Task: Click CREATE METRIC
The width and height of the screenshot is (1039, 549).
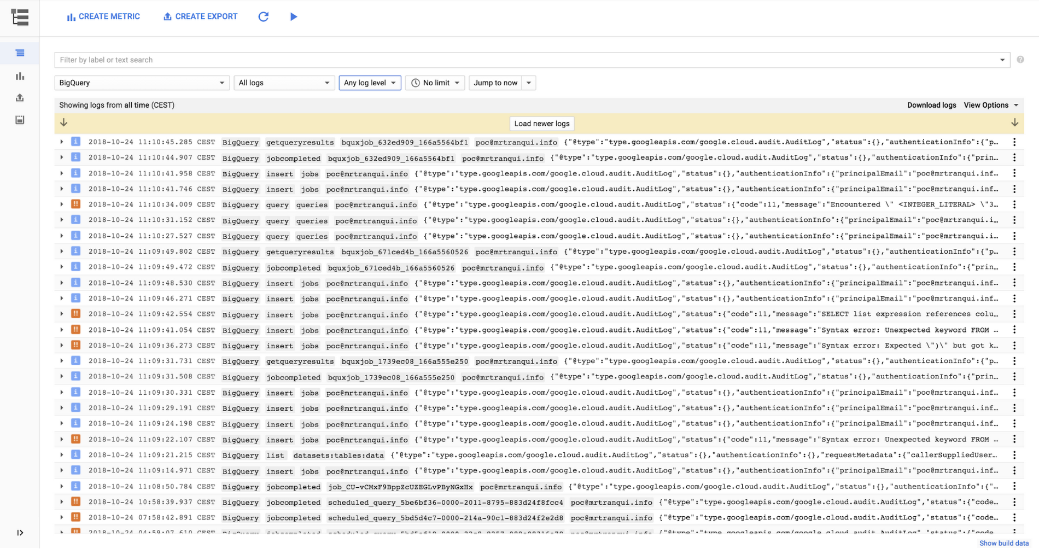Action: point(103,16)
